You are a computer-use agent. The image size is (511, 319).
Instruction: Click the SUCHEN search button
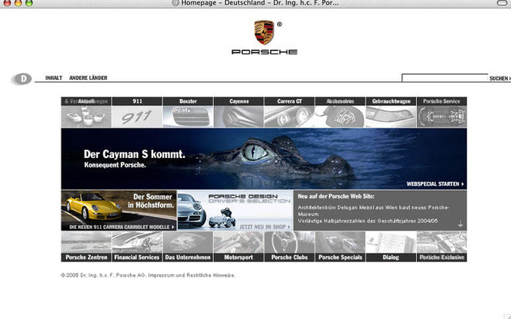pos(499,78)
